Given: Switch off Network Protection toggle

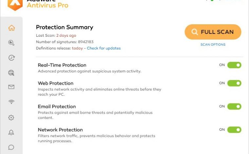Looking at the screenshot, I should coord(234,130).
